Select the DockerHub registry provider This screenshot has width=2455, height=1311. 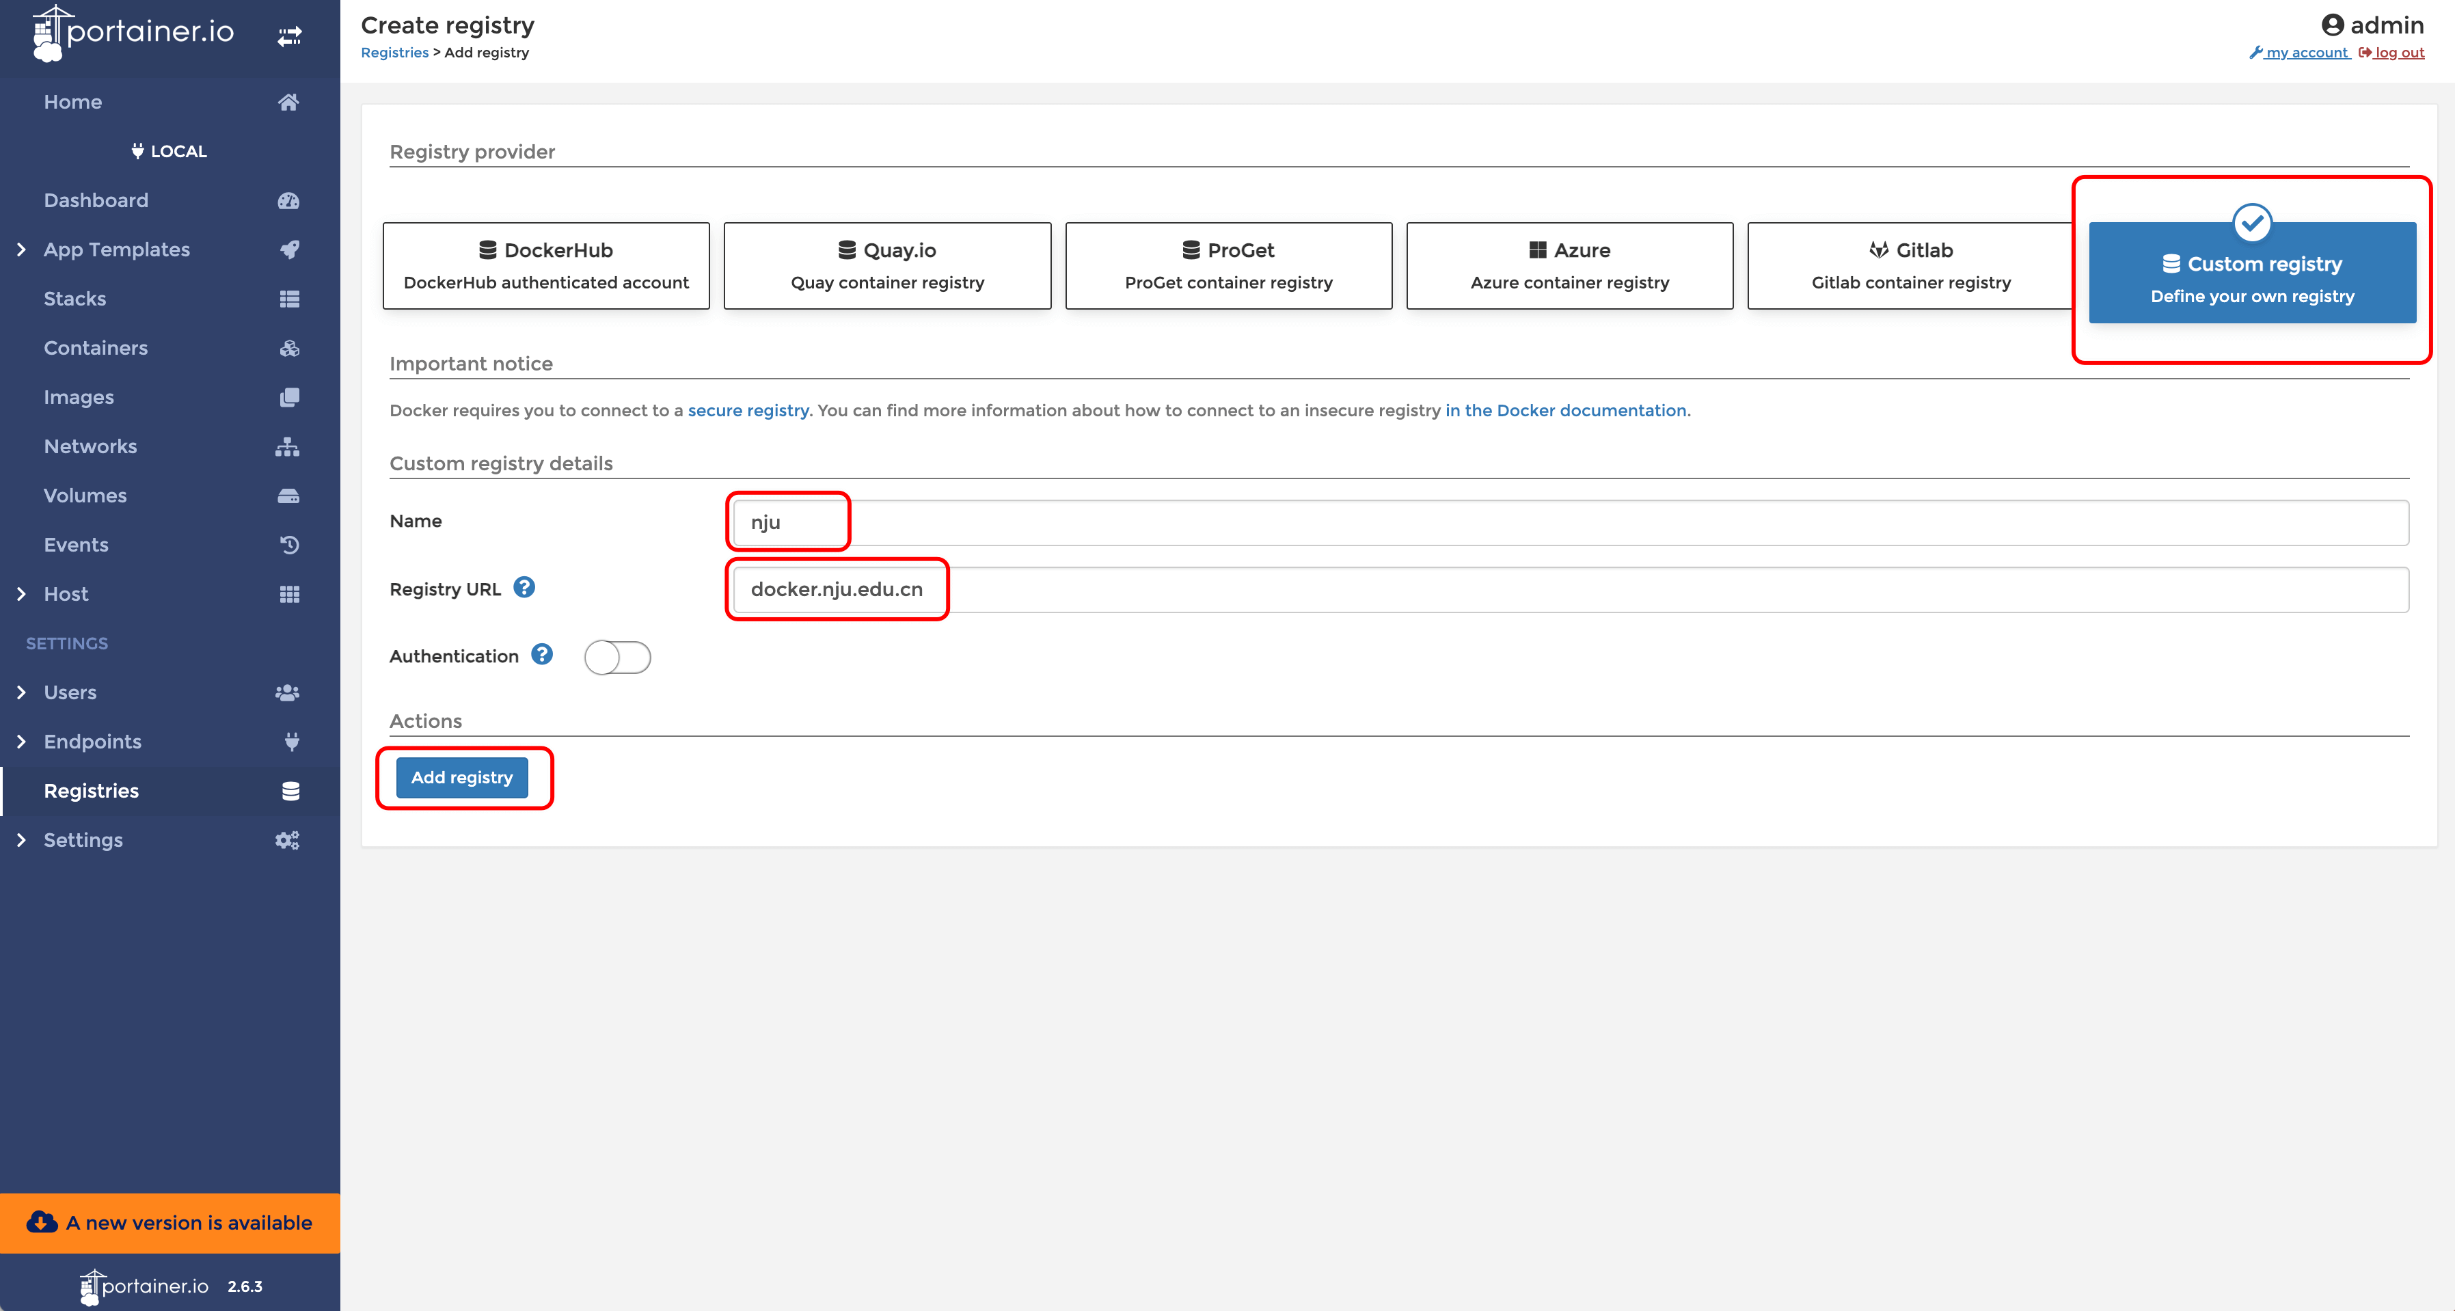(546, 266)
